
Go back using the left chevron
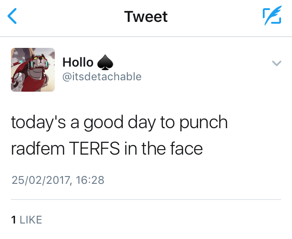point(12,17)
